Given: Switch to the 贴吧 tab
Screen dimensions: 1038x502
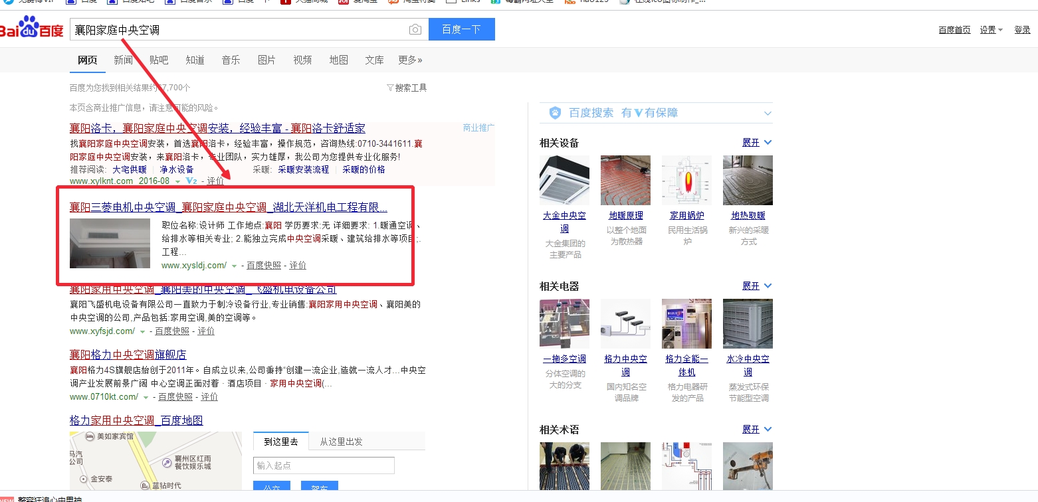Looking at the screenshot, I should 159,60.
